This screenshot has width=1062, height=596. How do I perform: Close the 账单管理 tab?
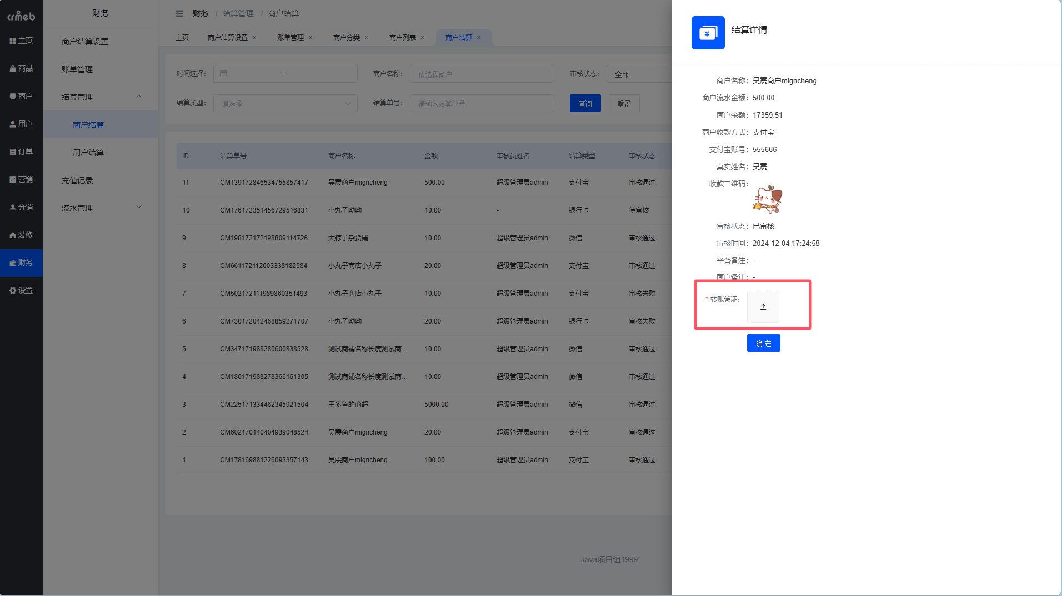[310, 38]
